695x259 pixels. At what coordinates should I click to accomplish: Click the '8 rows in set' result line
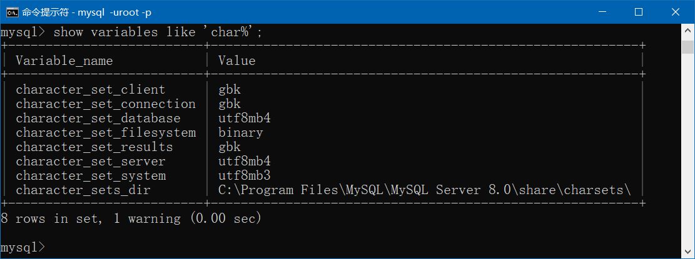point(131,218)
